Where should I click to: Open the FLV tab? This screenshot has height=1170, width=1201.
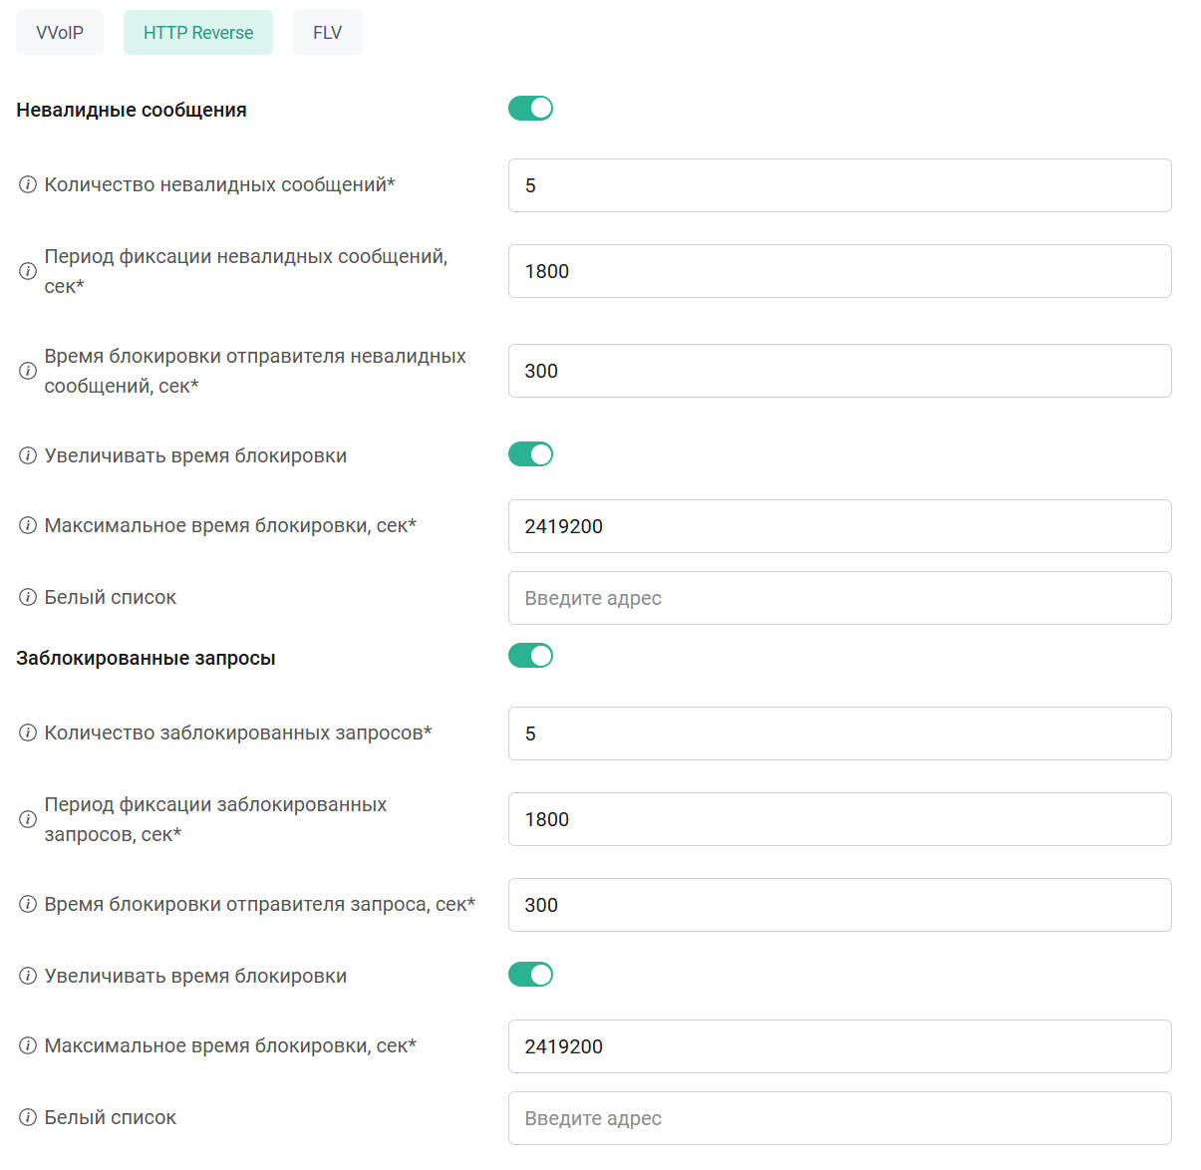pos(327,33)
